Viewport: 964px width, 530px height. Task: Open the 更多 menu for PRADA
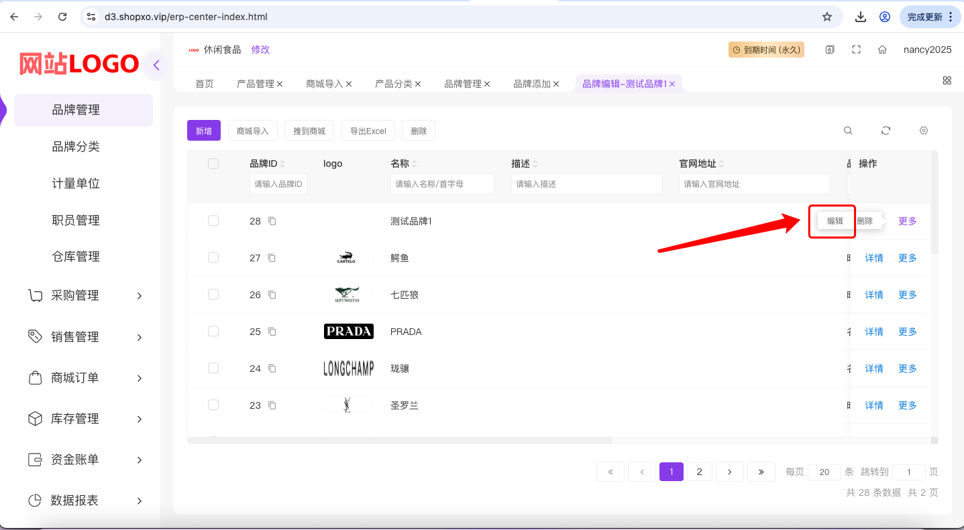908,332
